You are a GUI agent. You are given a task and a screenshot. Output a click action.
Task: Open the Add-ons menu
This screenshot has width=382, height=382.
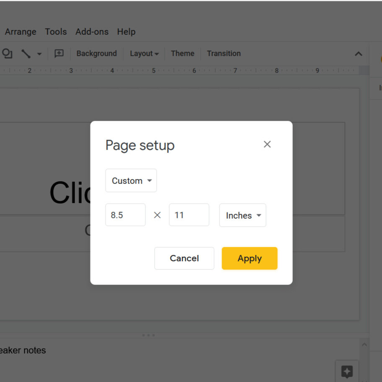click(x=92, y=32)
